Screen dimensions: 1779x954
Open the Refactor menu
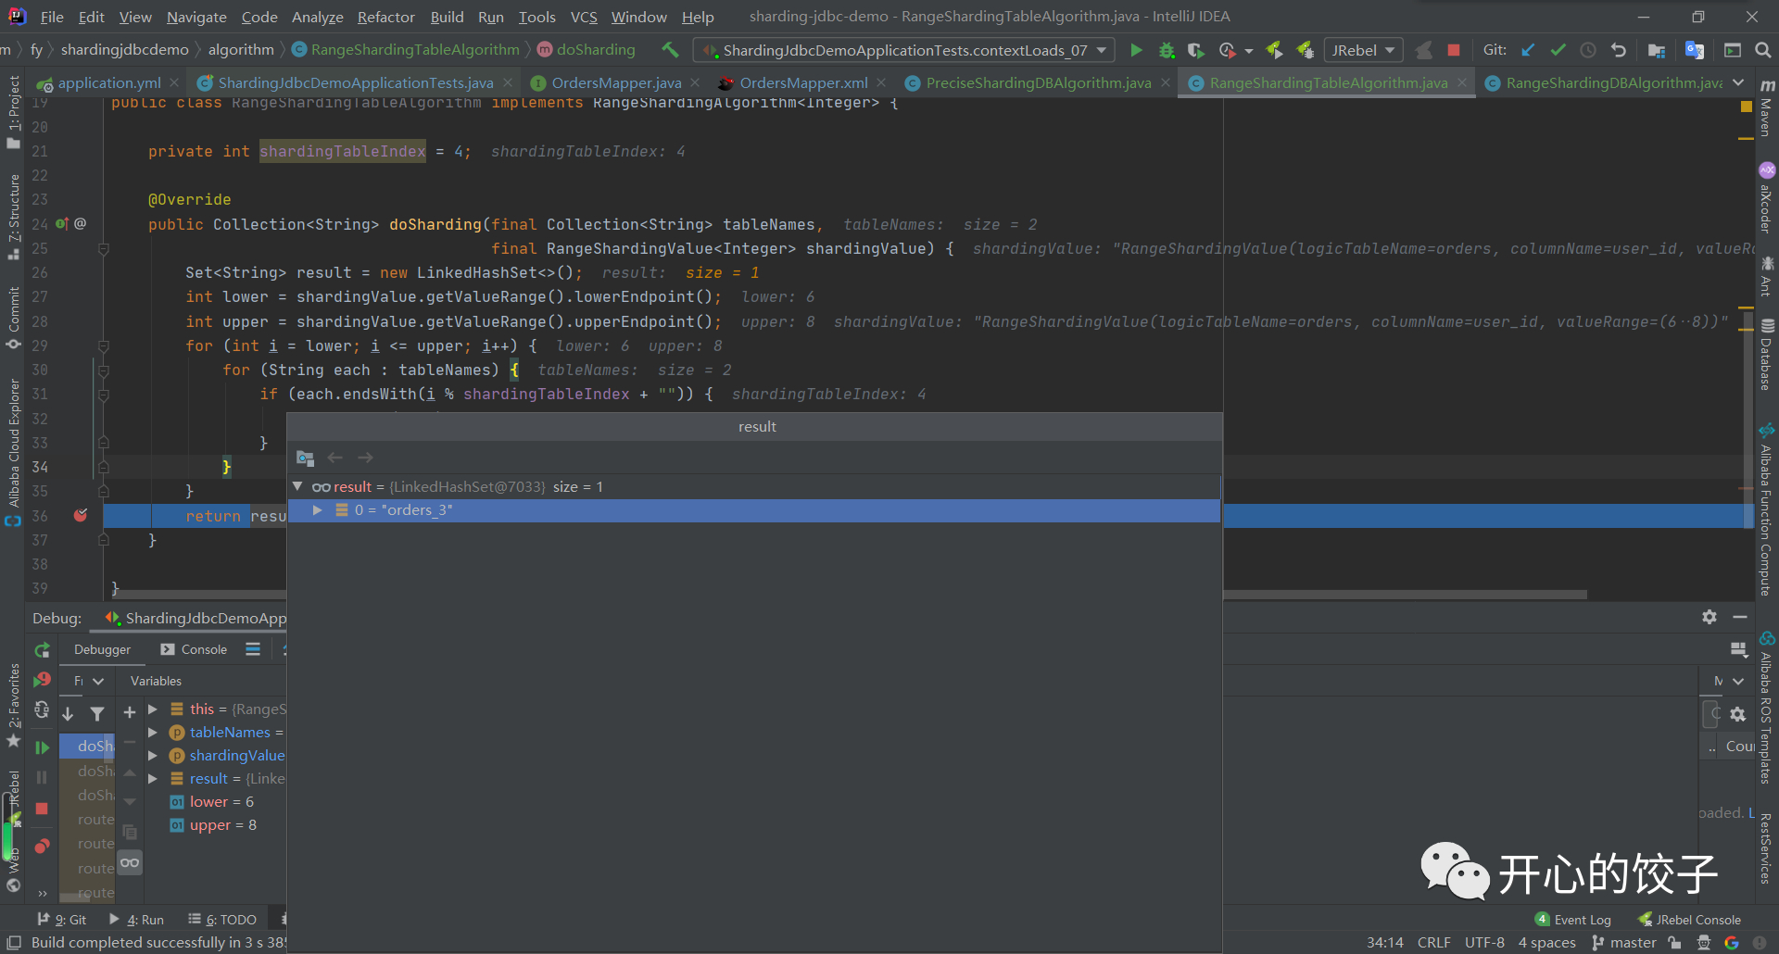coord(386,17)
